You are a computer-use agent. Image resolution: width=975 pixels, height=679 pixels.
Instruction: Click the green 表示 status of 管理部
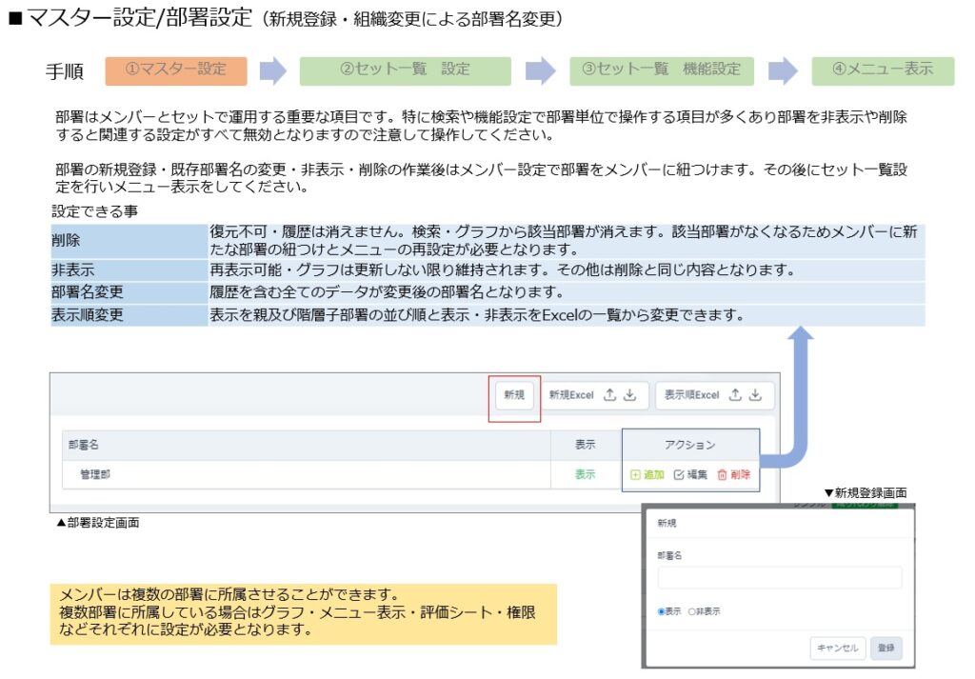(584, 474)
